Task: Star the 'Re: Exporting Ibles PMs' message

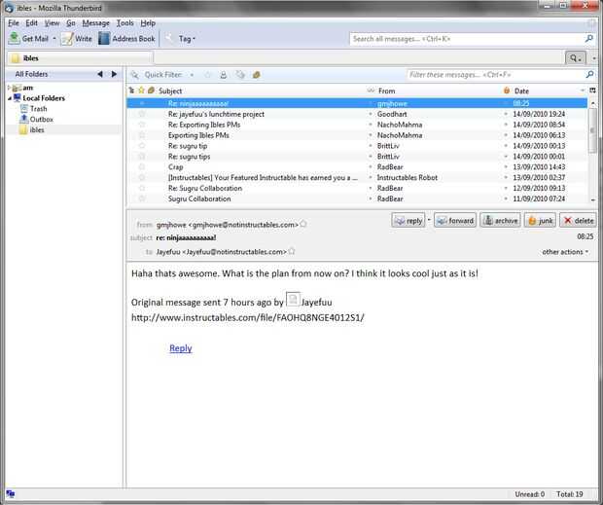Action: [x=142, y=125]
